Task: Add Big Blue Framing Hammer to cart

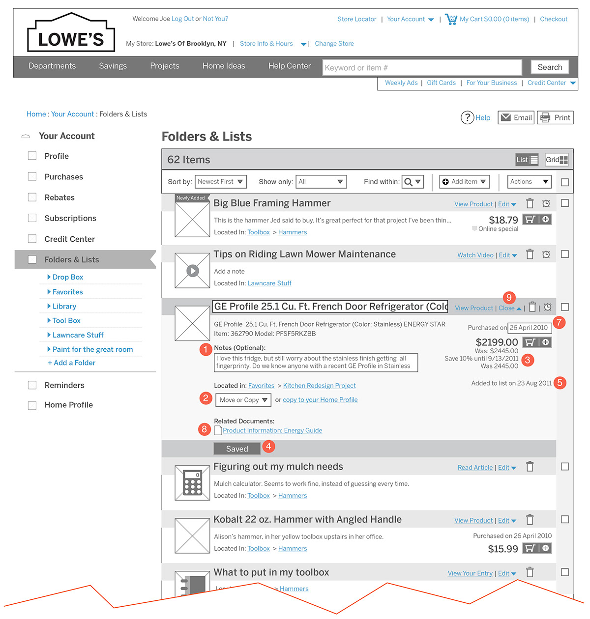Action: point(537,220)
